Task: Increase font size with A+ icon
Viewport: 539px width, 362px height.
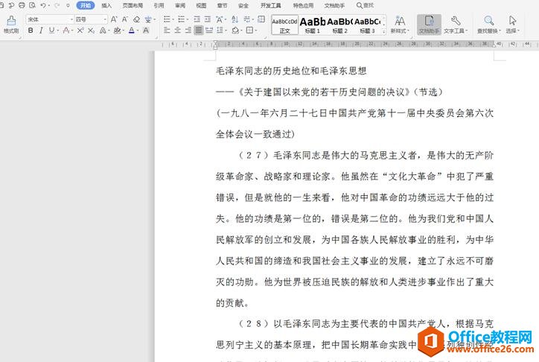Action: coord(114,19)
